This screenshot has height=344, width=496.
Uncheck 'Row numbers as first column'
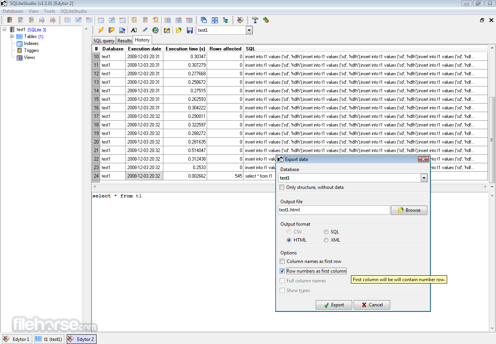click(282, 271)
